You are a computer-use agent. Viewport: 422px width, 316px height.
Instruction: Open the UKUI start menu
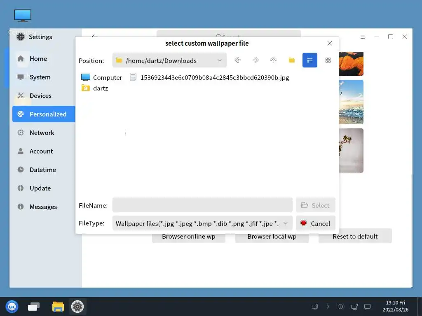pyautogui.click(x=12, y=307)
